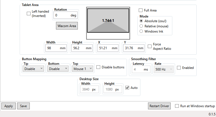Click the tablet area Width field
The height and width of the screenshot is (117, 216).
point(52,48)
